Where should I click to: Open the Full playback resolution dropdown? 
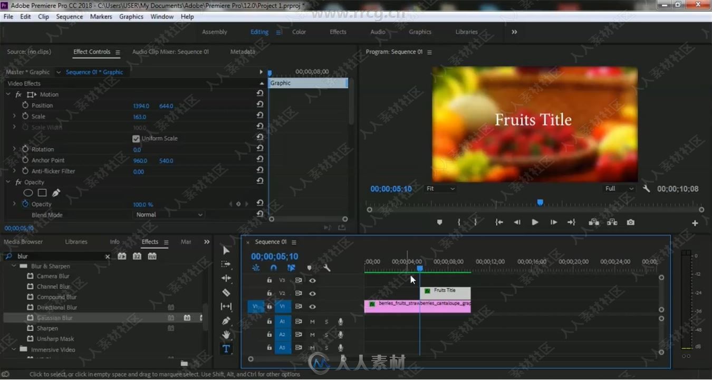619,188
